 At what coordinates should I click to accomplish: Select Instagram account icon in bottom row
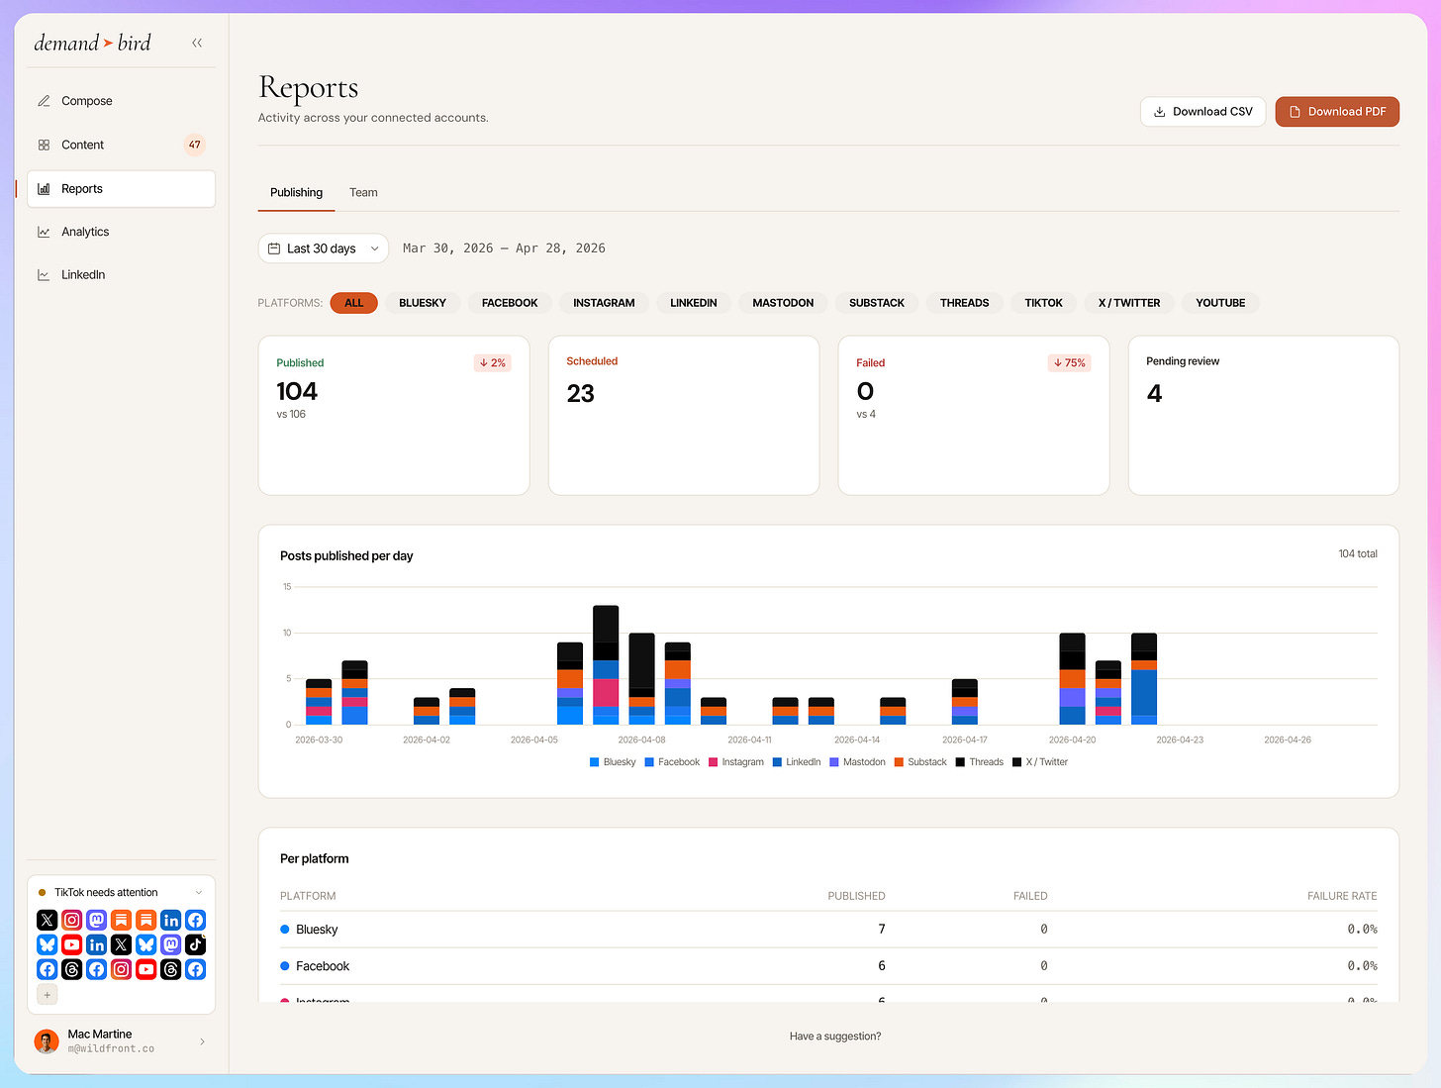point(122,969)
